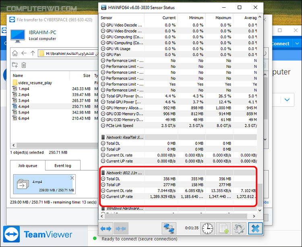Click the TeamViewer Connect button
Image resolution: width=302 pixels, height=247 pixels.
coord(280,44)
